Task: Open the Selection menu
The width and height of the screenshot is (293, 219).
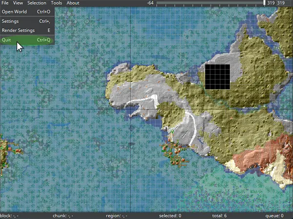Action: coord(37,3)
